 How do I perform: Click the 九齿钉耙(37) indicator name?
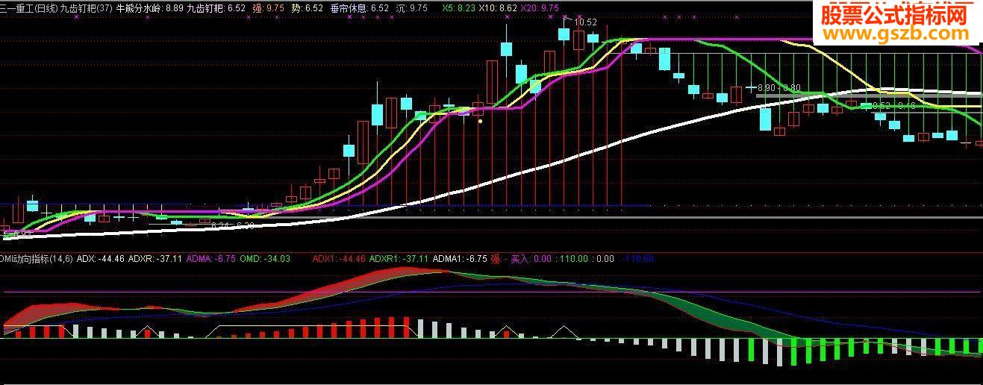[87, 7]
